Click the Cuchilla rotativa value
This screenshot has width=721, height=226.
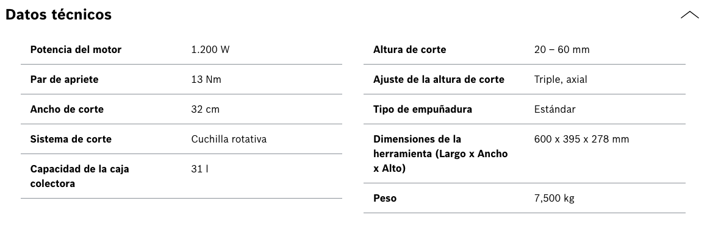click(229, 139)
